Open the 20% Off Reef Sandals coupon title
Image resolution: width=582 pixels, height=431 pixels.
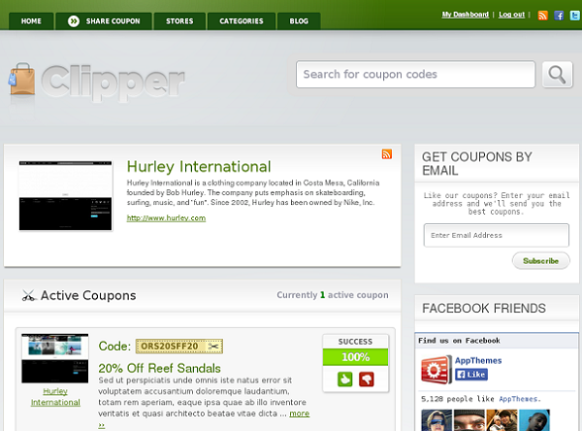click(x=160, y=368)
